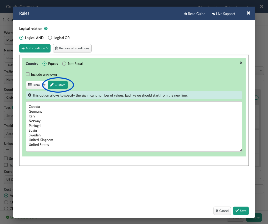268x224 pixels.
Task: Open the Read Guide link
Action: point(195,14)
